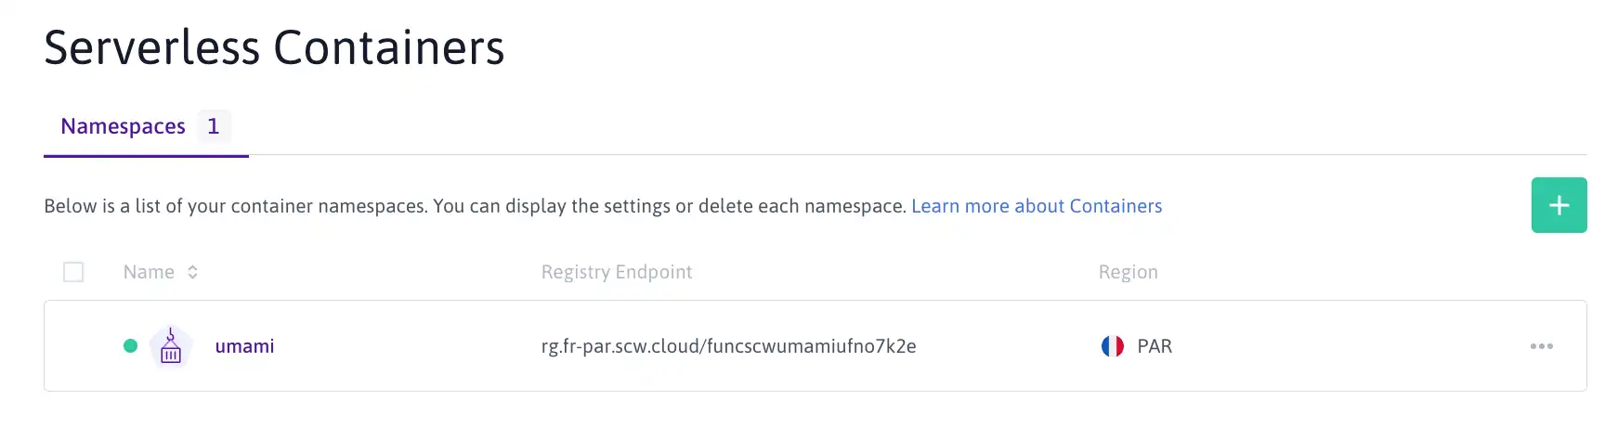Open the three-dot menu for umami
The image size is (1618, 427).
click(1541, 346)
